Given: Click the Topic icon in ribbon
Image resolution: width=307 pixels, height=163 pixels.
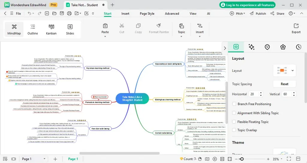Looking at the screenshot, I should (x=181, y=26).
